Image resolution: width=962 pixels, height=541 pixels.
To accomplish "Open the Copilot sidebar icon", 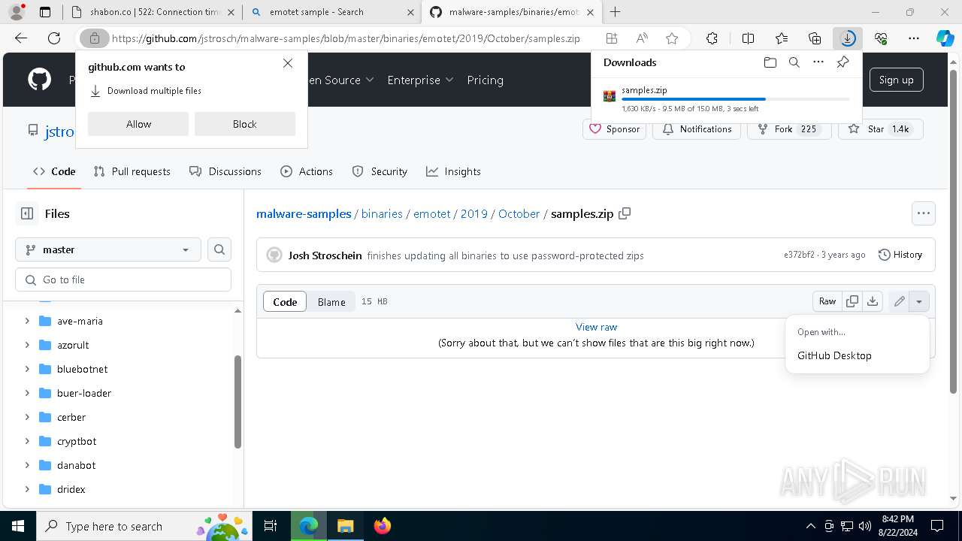I will pos(945,38).
